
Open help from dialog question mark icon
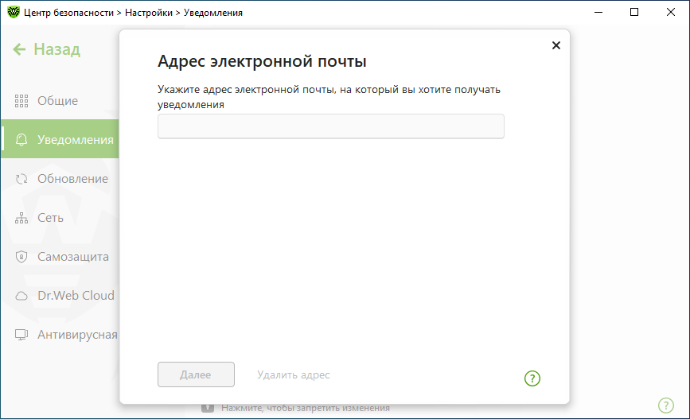pos(532,378)
